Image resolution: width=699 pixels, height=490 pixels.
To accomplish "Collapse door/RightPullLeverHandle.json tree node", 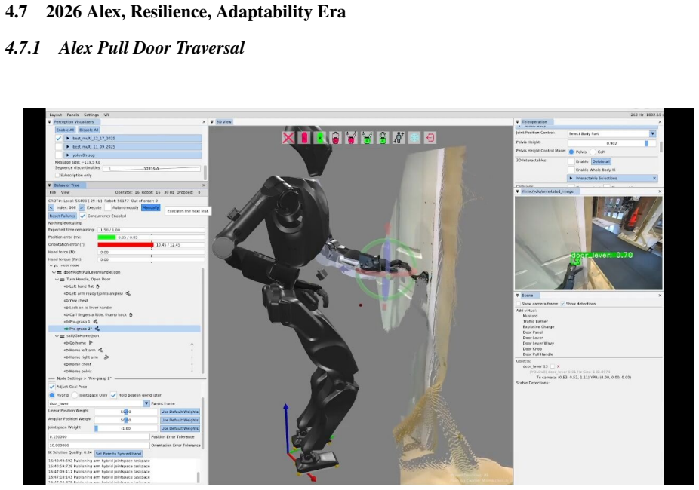I will (54, 272).
